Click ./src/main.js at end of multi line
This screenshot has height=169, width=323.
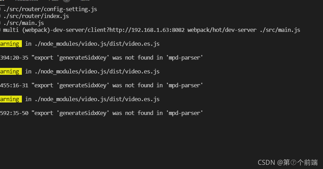(280, 30)
